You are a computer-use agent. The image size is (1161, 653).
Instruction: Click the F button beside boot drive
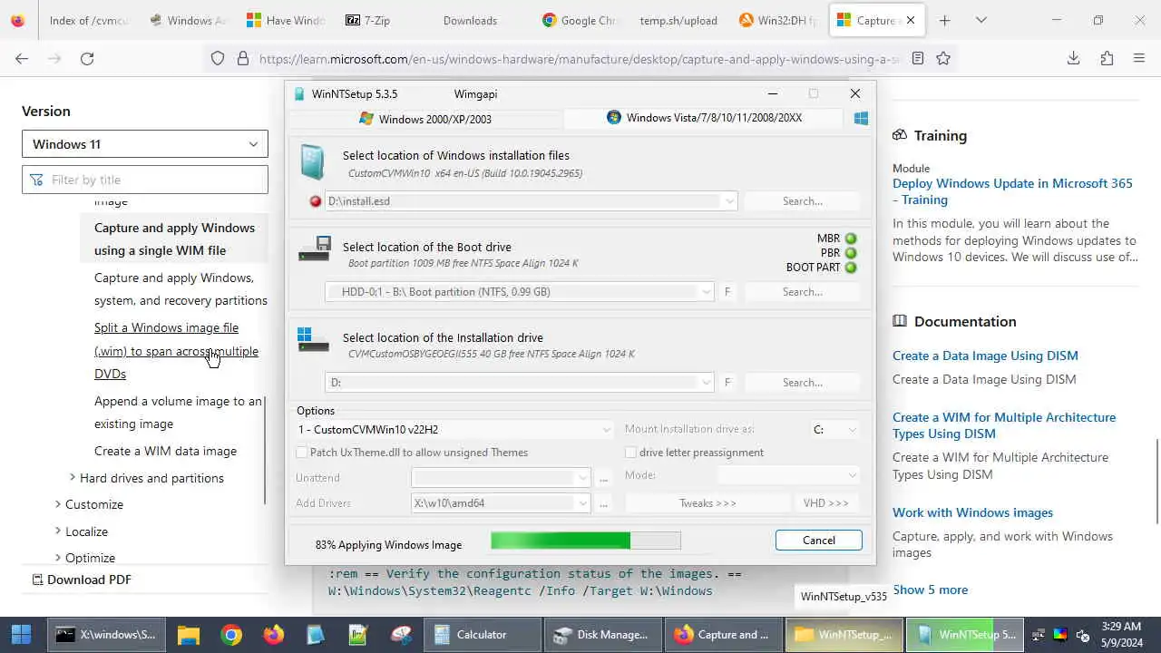pyautogui.click(x=727, y=292)
